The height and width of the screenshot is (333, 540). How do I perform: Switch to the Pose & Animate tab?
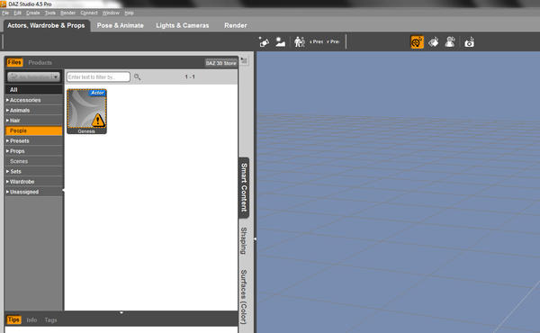(121, 25)
